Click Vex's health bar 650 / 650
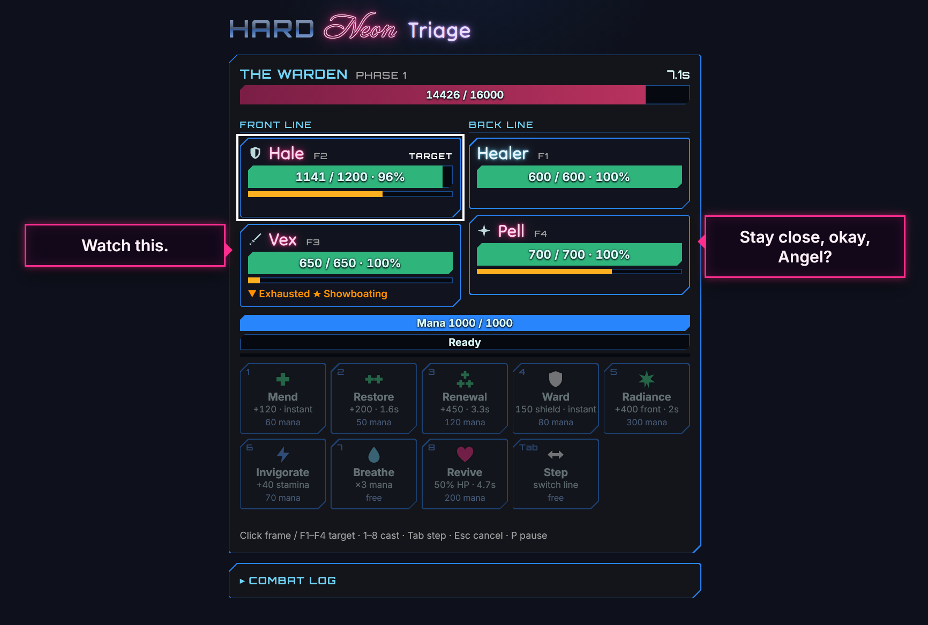 [x=350, y=263]
